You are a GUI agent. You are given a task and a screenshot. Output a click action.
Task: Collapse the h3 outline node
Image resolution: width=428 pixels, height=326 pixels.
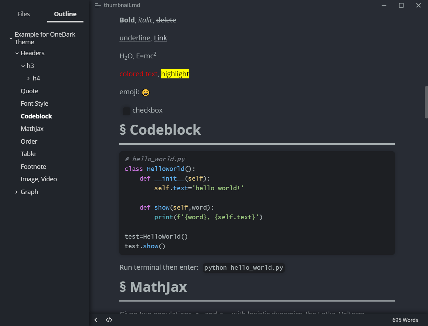pos(23,66)
